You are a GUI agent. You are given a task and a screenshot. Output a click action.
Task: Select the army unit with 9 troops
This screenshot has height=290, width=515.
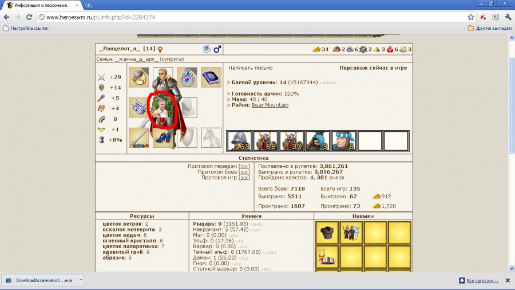pyautogui.click(x=318, y=141)
